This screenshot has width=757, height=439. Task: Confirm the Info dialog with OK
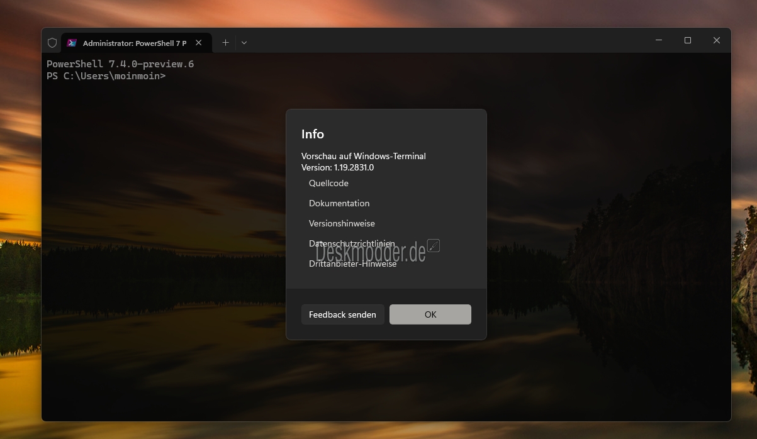(x=430, y=314)
